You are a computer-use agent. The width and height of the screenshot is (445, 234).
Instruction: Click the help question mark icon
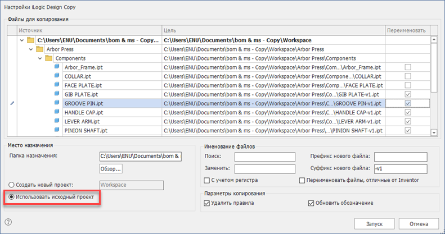point(8,222)
